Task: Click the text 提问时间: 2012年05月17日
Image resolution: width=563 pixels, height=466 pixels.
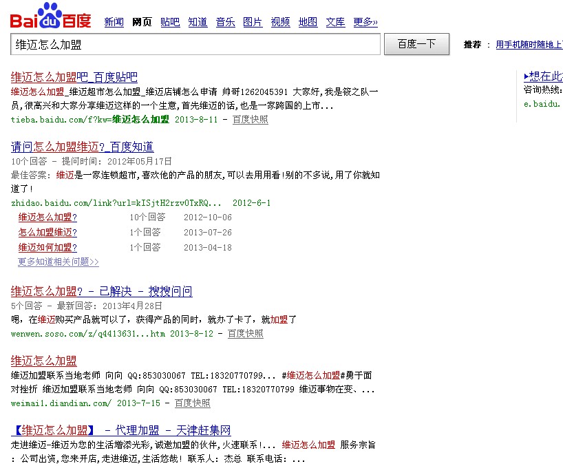Action: 117,161
